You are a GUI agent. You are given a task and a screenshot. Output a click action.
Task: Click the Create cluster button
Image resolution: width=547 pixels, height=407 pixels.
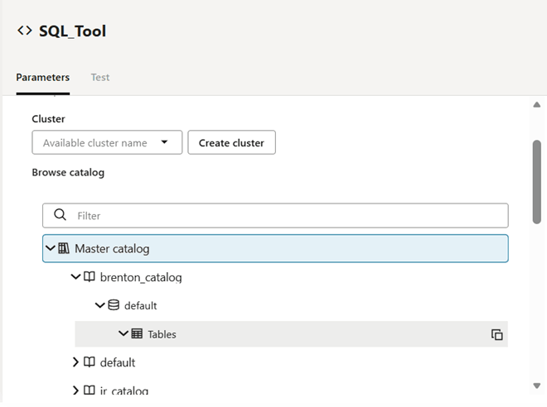tap(231, 142)
